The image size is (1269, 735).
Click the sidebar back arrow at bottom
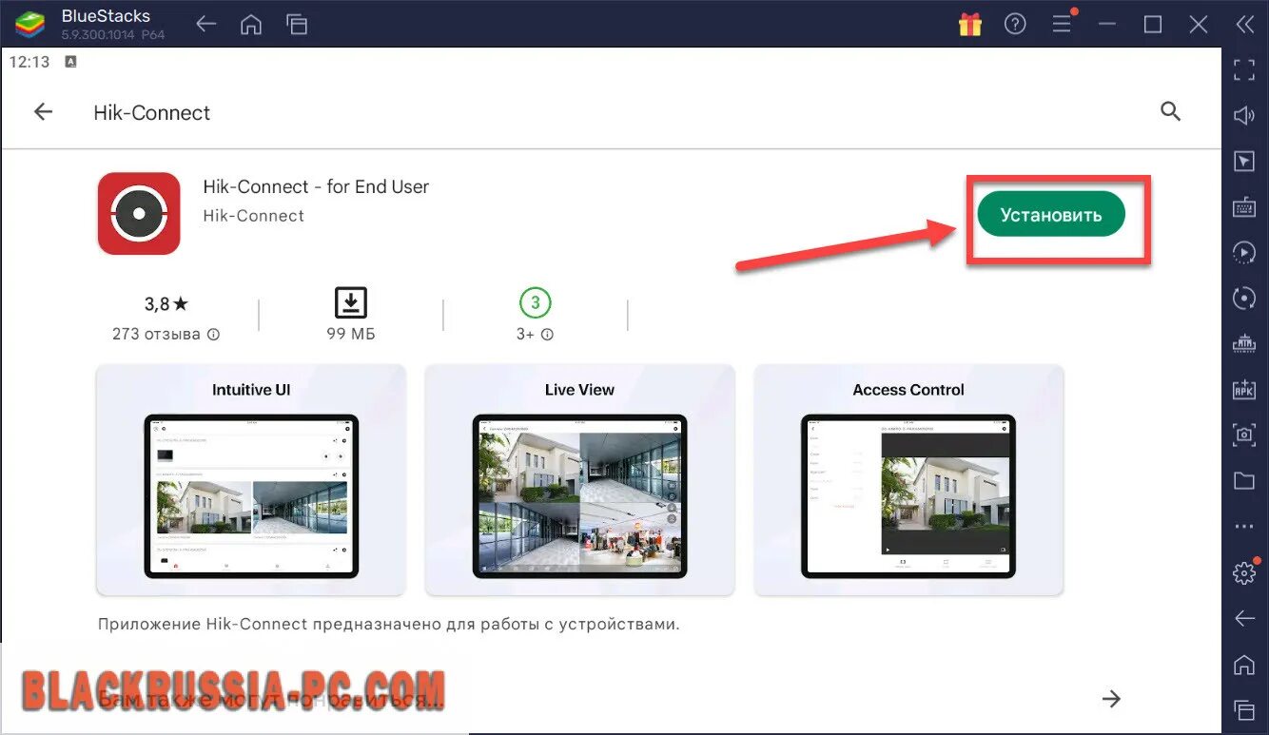click(x=1244, y=618)
